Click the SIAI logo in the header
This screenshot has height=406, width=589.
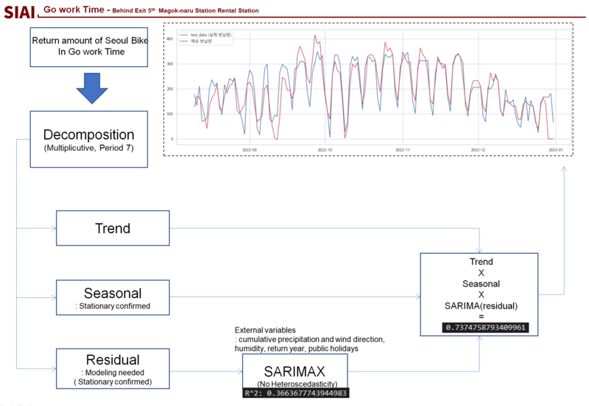pyautogui.click(x=18, y=9)
